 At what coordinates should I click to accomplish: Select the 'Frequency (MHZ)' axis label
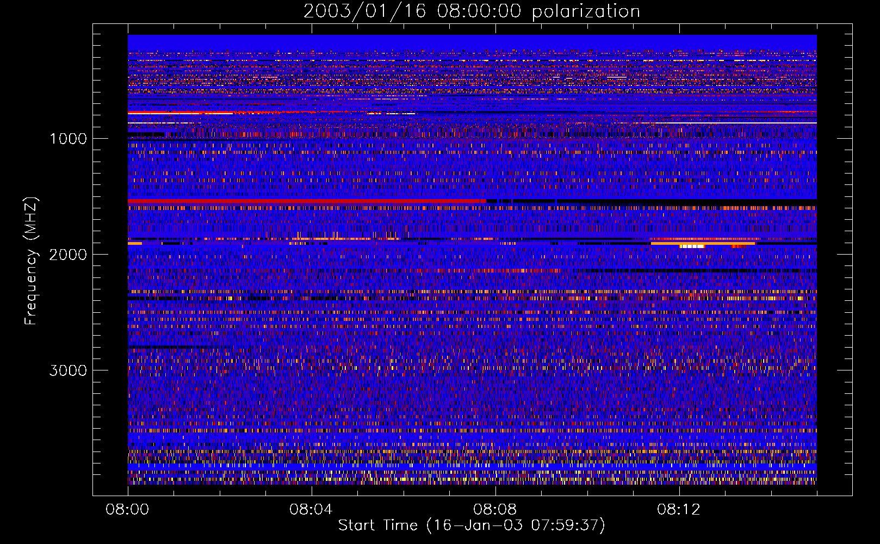click(x=31, y=261)
